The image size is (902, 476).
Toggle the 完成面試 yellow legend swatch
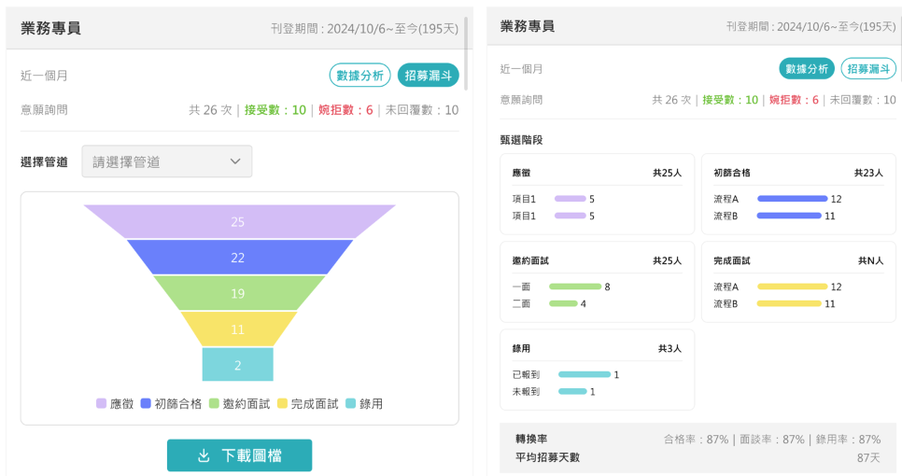tap(282, 403)
